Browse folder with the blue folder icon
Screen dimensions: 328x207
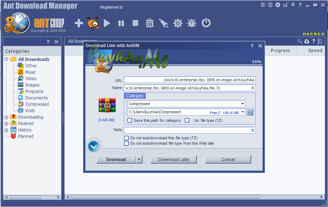pyautogui.click(x=250, y=112)
